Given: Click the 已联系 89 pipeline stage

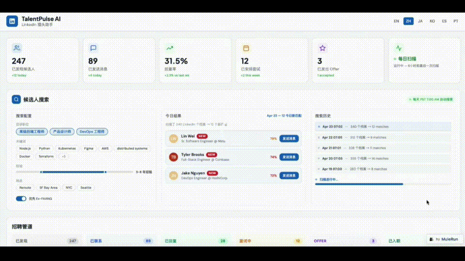Looking at the screenshot, I should pyautogui.click(x=121, y=241).
